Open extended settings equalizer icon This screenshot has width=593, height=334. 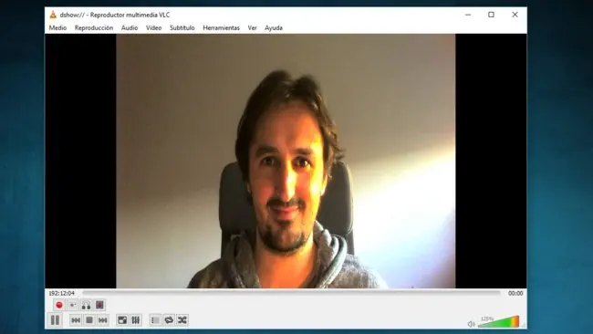[x=136, y=320]
